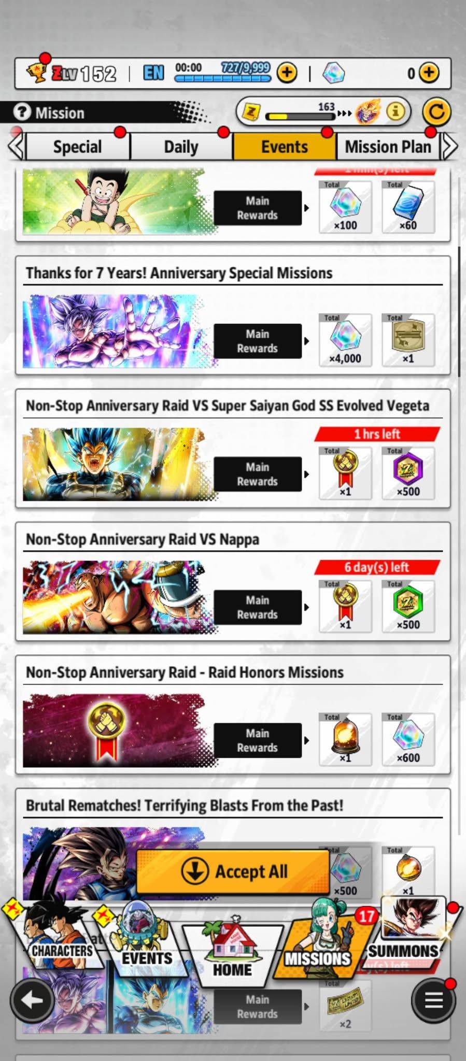Expand Main Rewards for Raid VS Nappa
The image size is (466, 1061).
258,607
